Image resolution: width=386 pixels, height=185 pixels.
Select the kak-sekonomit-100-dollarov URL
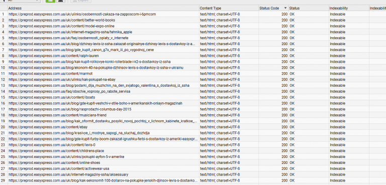click(x=103, y=180)
